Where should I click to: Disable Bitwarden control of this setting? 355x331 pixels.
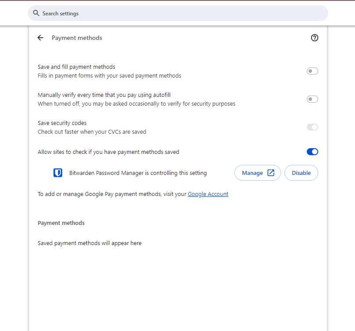coord(301,173)
